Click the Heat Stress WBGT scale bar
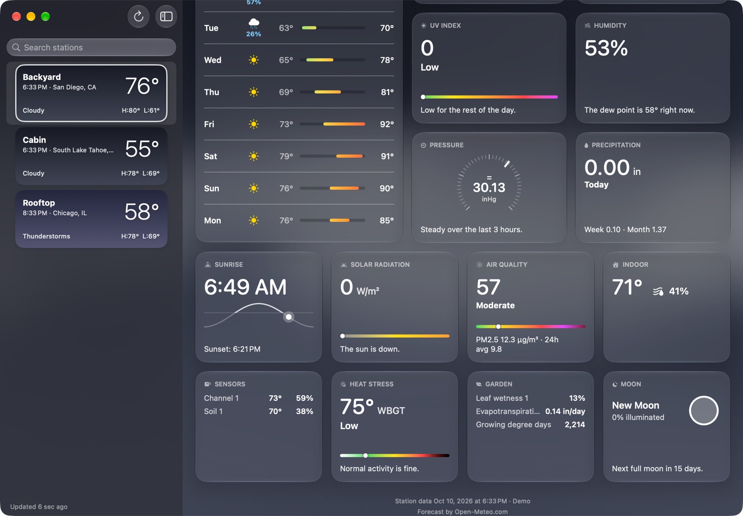 click(x=395, y=456)
